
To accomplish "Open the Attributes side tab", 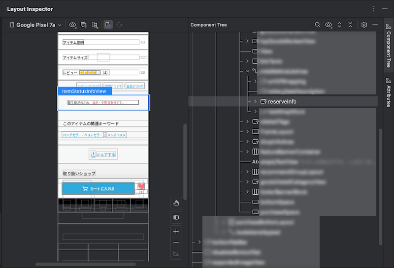I will click(x=389, y=92).
